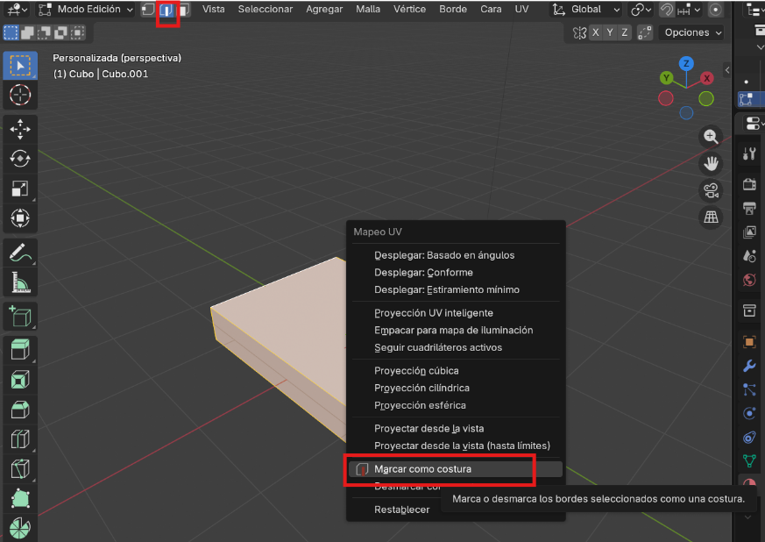Open the Borde menu
The height and width of the screenshot is (542, 765).
pos(453,10)
